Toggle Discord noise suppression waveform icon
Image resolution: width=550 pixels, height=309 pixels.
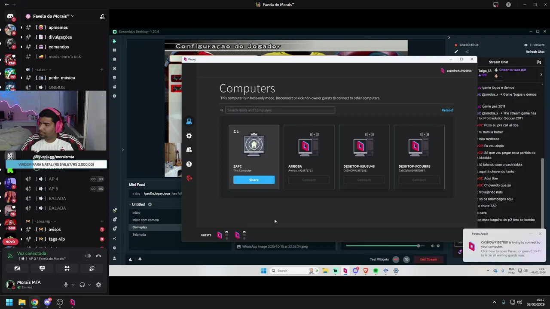pos(88,256)
